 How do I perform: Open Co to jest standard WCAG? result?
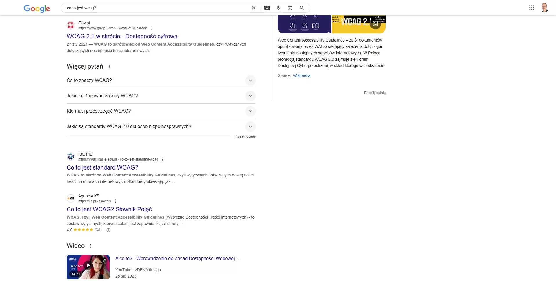102,167
